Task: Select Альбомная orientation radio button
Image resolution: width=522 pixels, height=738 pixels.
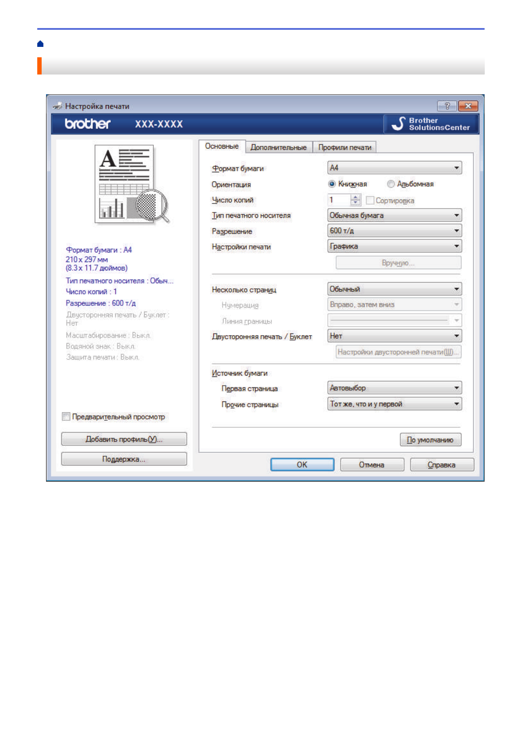Action: pos(391,184)
